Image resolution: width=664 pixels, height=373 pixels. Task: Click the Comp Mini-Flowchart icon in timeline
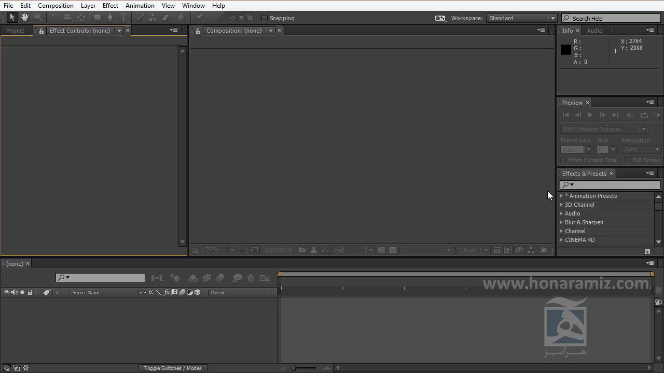point(157,278)
